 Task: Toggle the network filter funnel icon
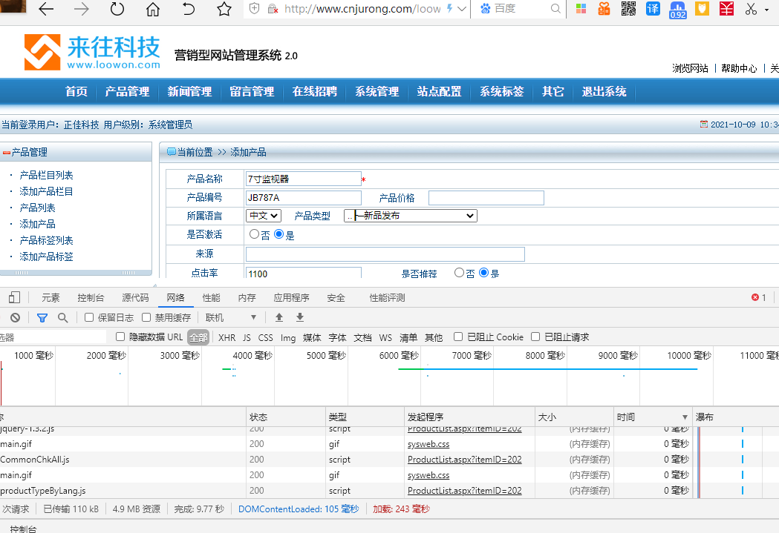[42, 317]
